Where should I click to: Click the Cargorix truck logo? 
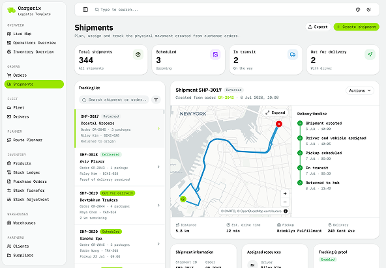tap(11, 10)
